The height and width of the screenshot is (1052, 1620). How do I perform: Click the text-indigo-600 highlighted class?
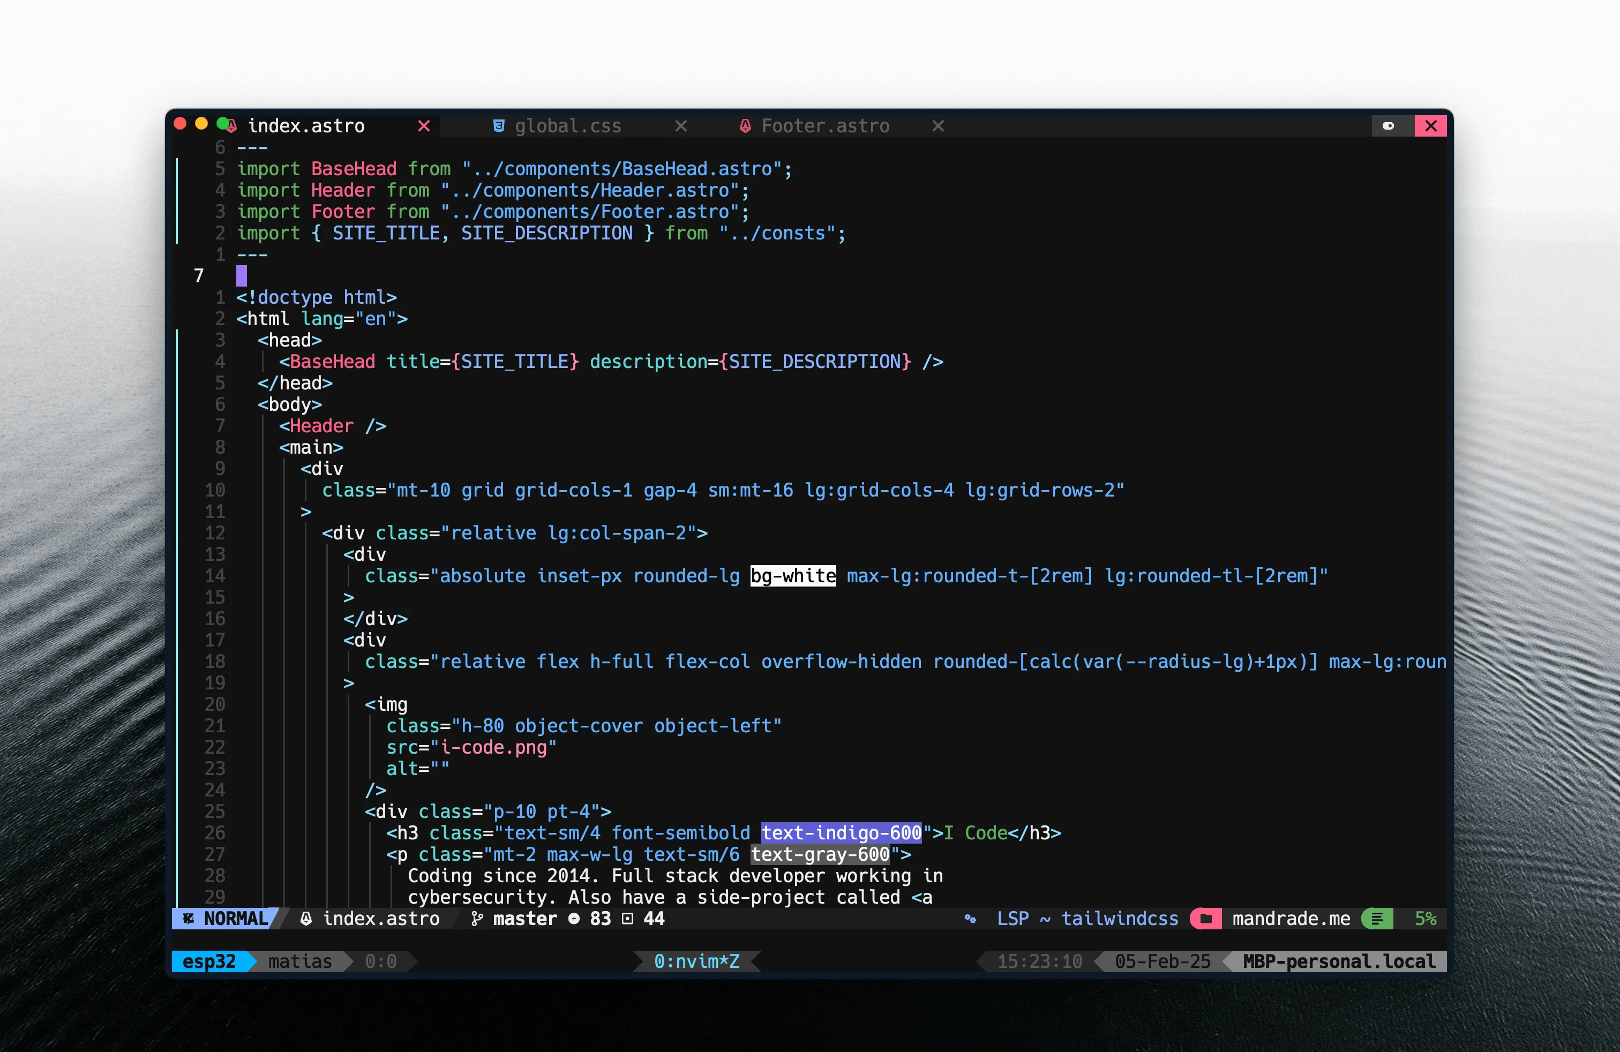pos(841,833)
